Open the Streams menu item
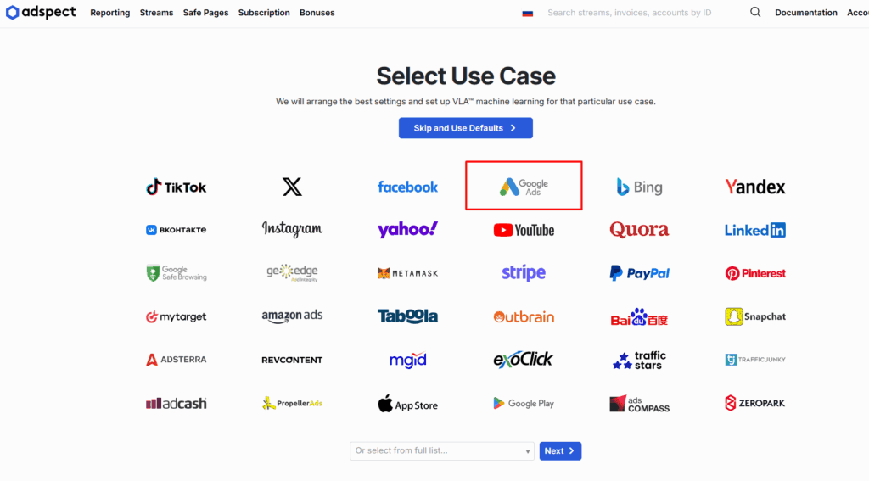This screenshot has height=481, width=869. [156, 13]
